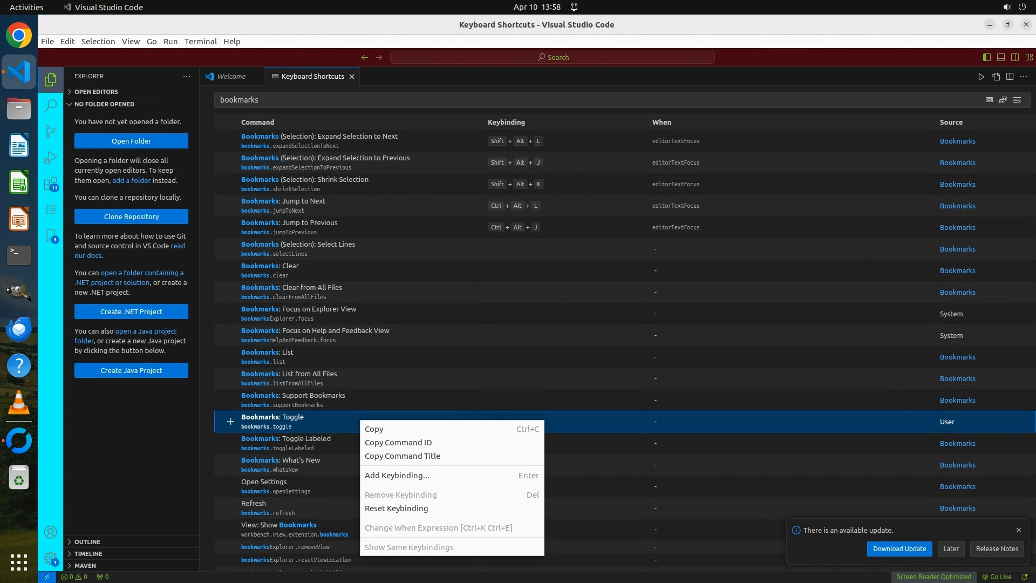The image size is (1036, 583).
Task: Switch to the Welcome tab
Action: point(231,77)
